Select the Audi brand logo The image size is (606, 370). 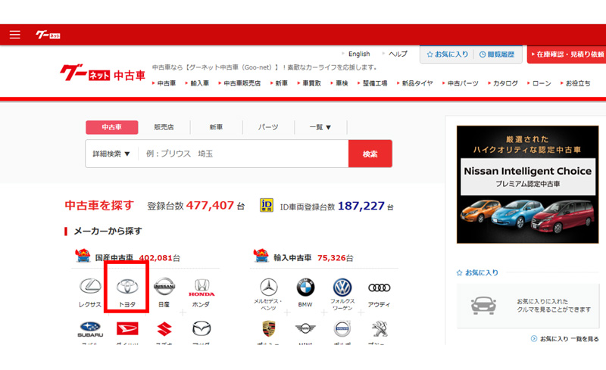[x=380, y=288]
